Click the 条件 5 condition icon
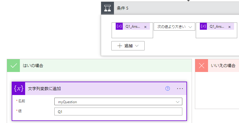This screenshot has height=123, width=239. [108, 8]
